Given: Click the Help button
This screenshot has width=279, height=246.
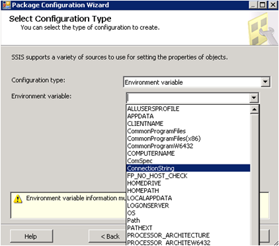Looking at the screenshot, I should (31, 236).
